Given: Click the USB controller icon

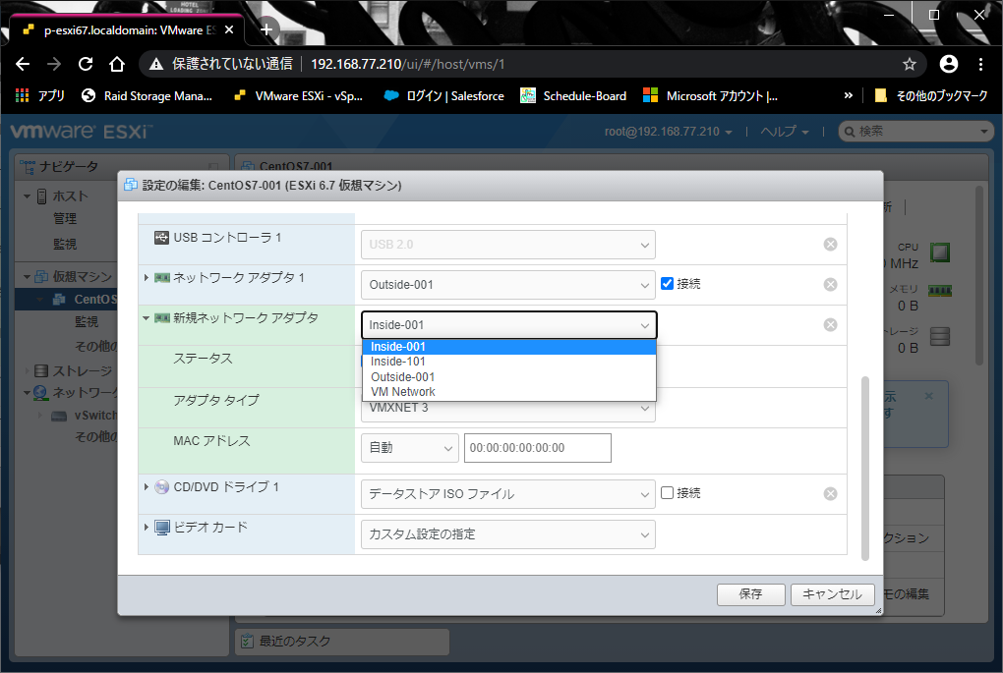Looking at the screenshot, I should coord(162,238).
